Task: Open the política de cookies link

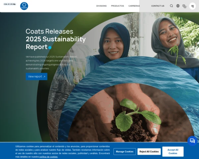Action: pyautogui.click(x=48, y=157)
